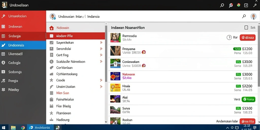This screenshot has height=130, width=260.
Task: Click the green tag in Surva row
Action: click(238, 108)
